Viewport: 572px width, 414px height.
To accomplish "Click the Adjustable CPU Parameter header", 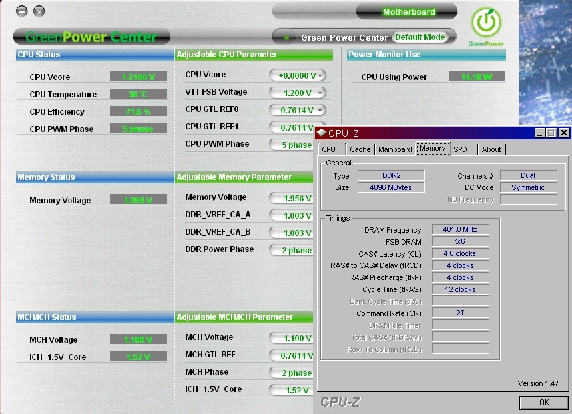I will [254, 55].
